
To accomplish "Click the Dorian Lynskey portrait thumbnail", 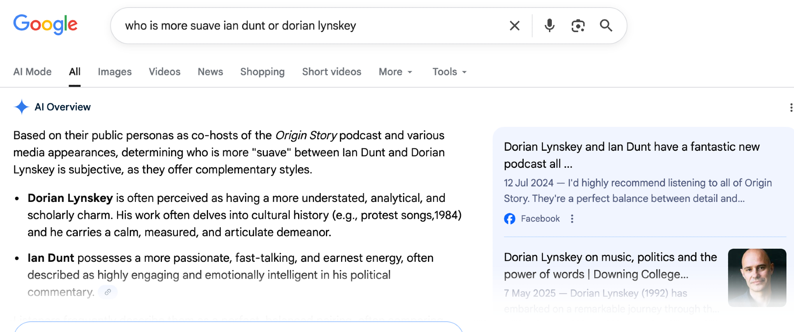I will 757,278.
